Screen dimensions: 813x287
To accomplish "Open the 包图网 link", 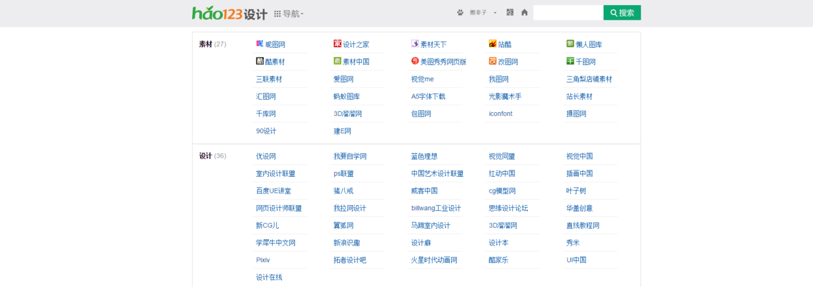I will tap(421, 113).
